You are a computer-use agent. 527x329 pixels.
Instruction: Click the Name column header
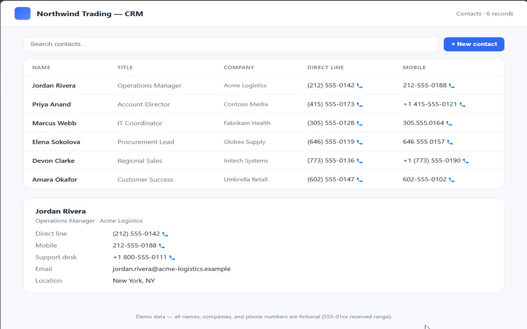(x=41, y=67)
